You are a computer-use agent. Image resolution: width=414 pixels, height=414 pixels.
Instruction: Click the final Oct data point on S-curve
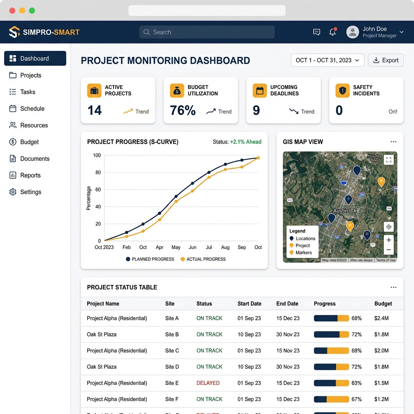click(258, 158)
